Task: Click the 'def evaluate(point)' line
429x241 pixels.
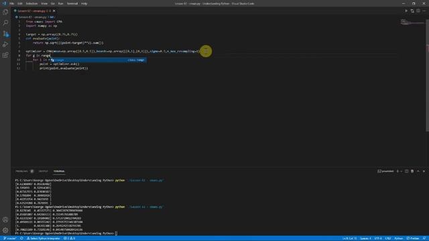Action: click(x=42, y=39)
